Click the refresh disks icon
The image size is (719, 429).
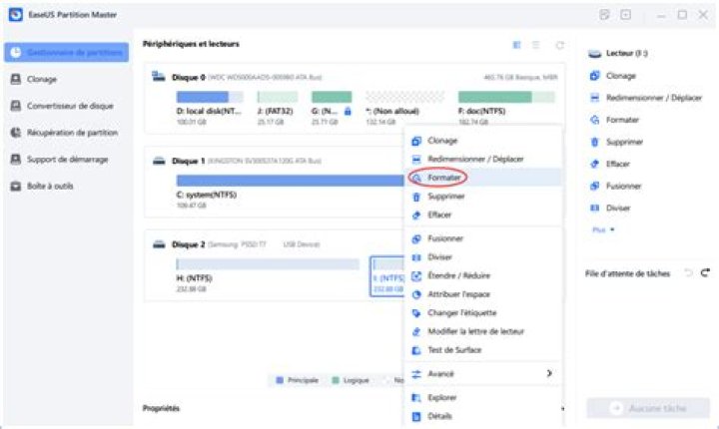pos(560,45)
